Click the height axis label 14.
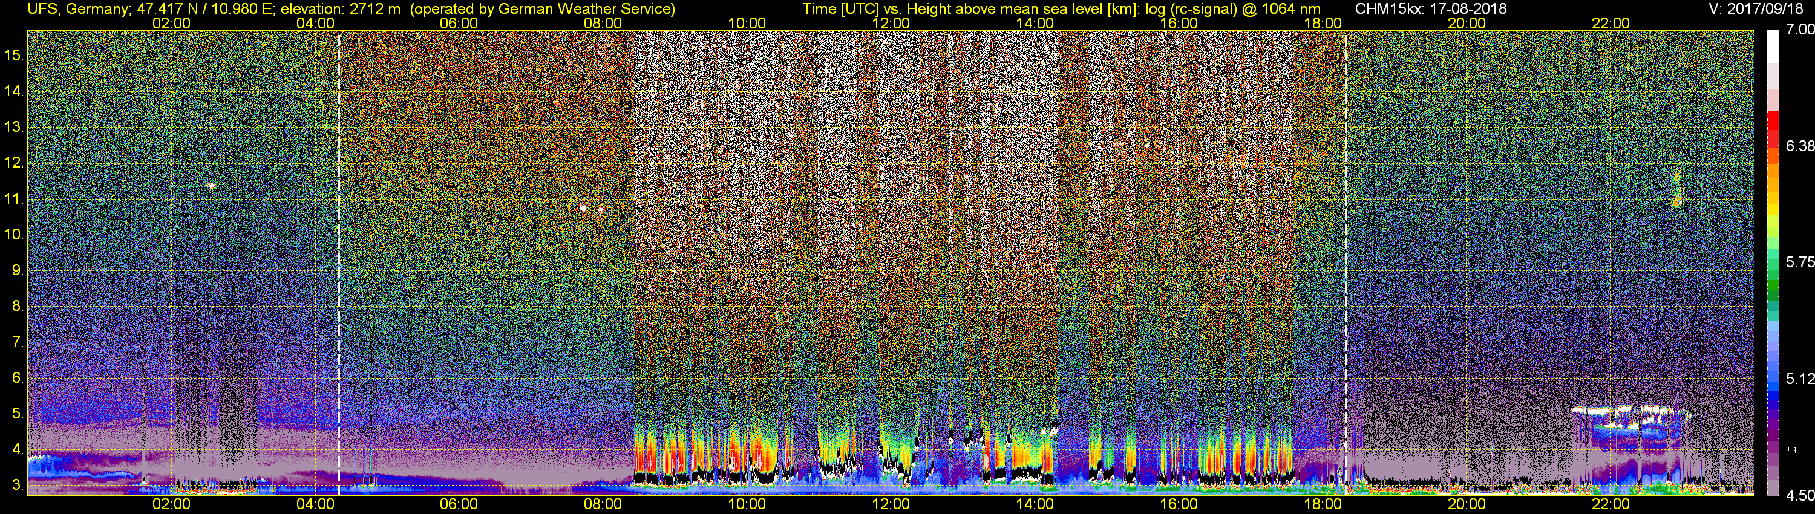 point(13,91)
